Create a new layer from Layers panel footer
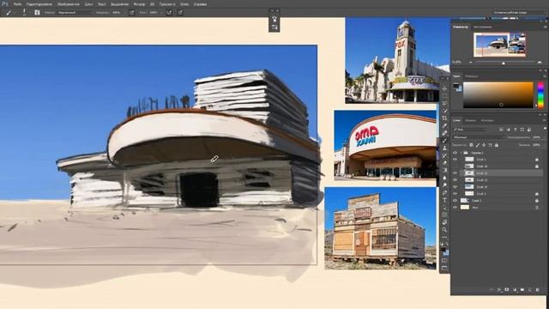The width and height of the screenshot is (549, 309). pyautogui.click(x=530, y=290)
